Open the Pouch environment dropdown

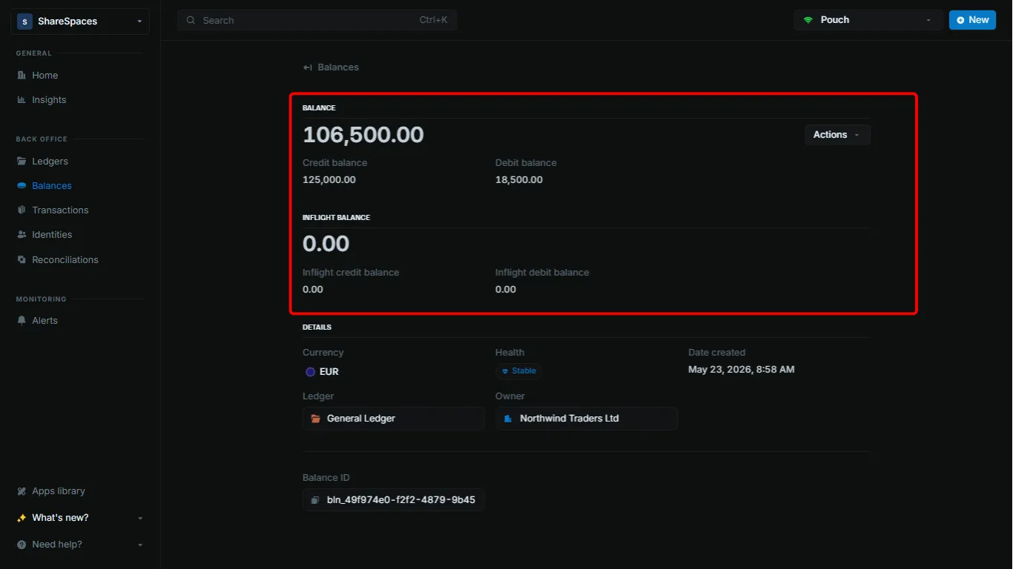point(868,20)
